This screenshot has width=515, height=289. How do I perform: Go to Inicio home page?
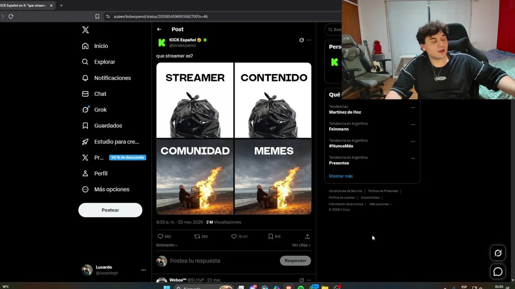tap(95, 46)
